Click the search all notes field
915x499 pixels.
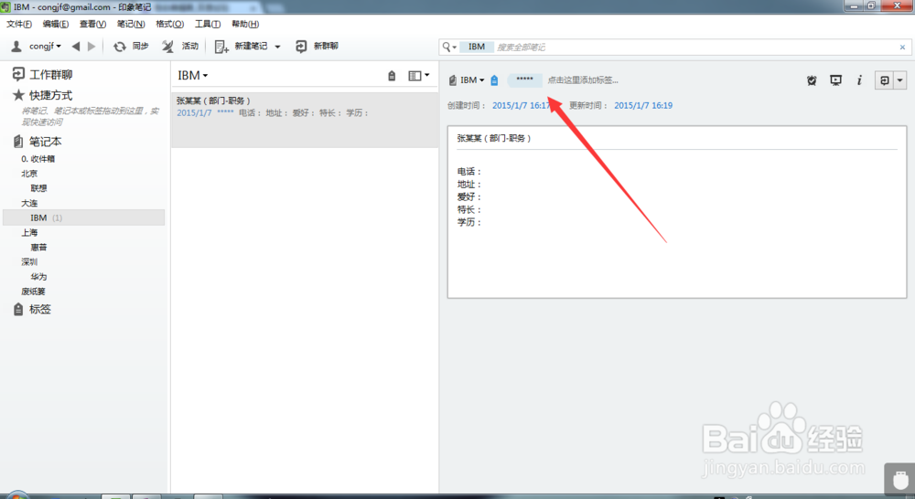pos(694,47)
